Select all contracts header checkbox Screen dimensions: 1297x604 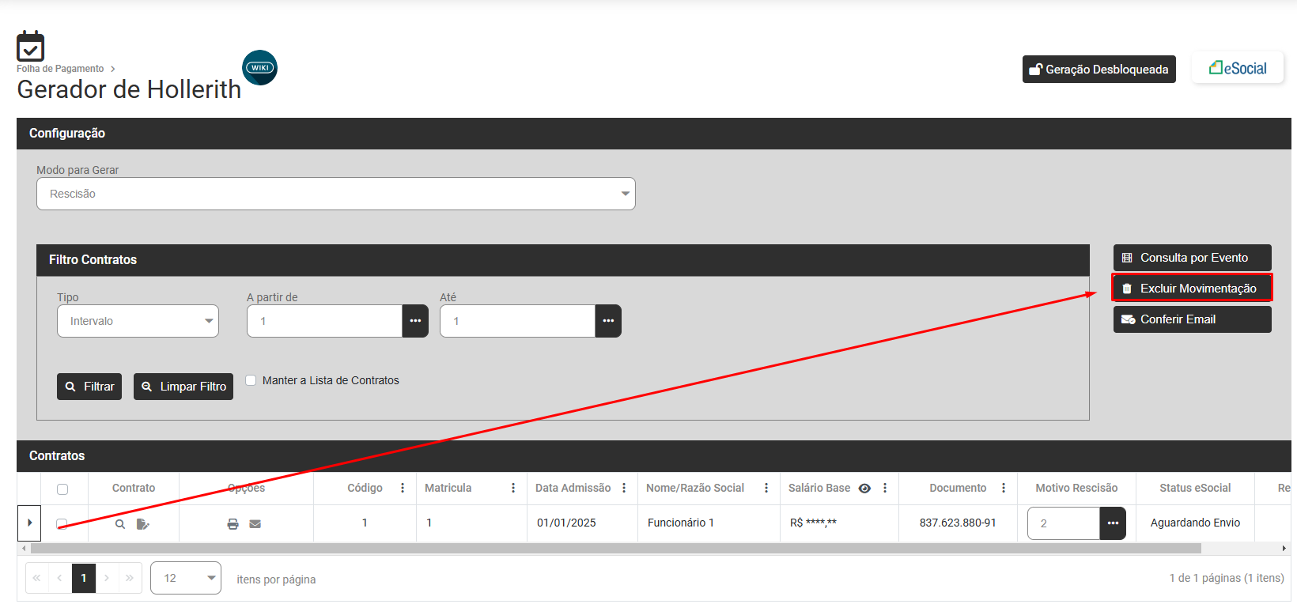pyautogui.click(x=62, y=489)
